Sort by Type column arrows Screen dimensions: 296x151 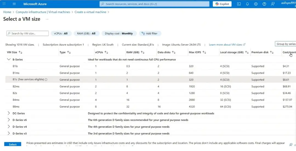pyautogui.click(x=69, y=52)
